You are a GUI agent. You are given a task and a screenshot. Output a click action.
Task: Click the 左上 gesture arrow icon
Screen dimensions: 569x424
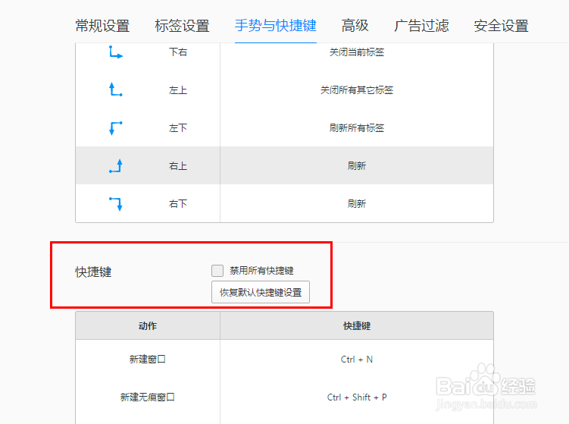pos(116,90)
